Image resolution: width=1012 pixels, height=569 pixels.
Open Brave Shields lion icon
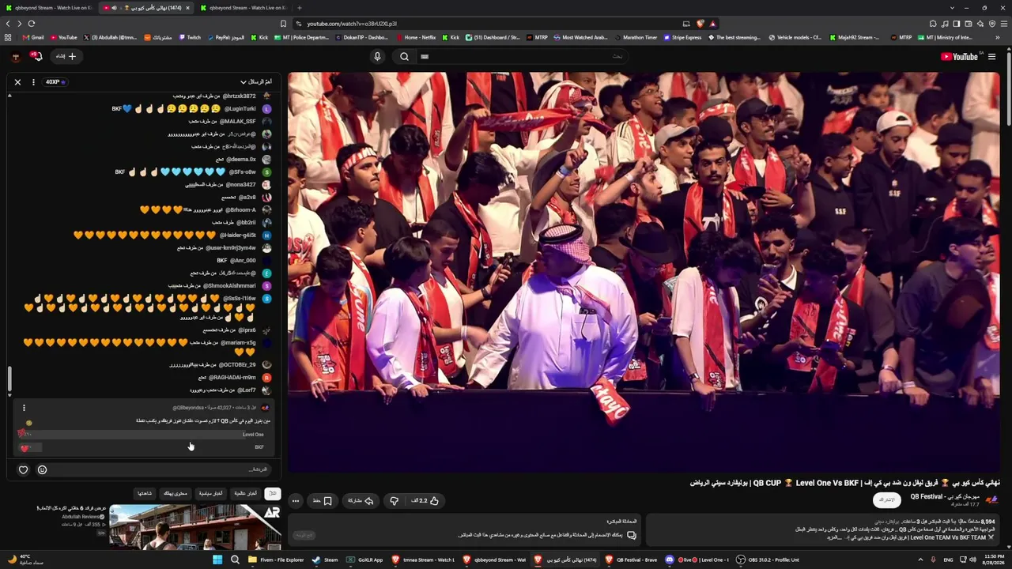(700, 24)
